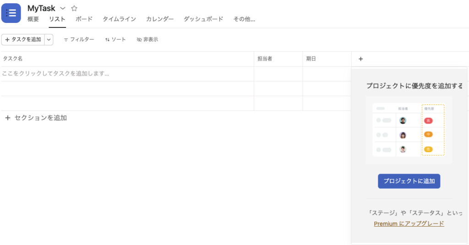The height and width of the screenshot is (245, 469).
Task: Open the ボード tab
Action: (x=84, y=19)
